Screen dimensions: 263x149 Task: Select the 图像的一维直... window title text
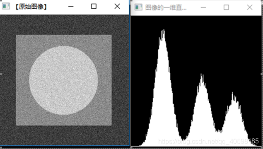point(166,7)
